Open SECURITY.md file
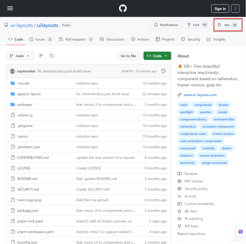 coord(28,189)
